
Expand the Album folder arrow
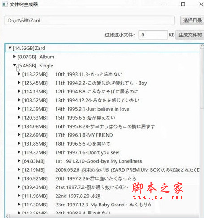14,57
